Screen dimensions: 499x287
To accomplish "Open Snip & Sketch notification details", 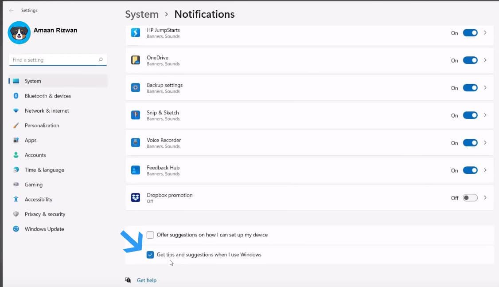I will pos(486,115).
